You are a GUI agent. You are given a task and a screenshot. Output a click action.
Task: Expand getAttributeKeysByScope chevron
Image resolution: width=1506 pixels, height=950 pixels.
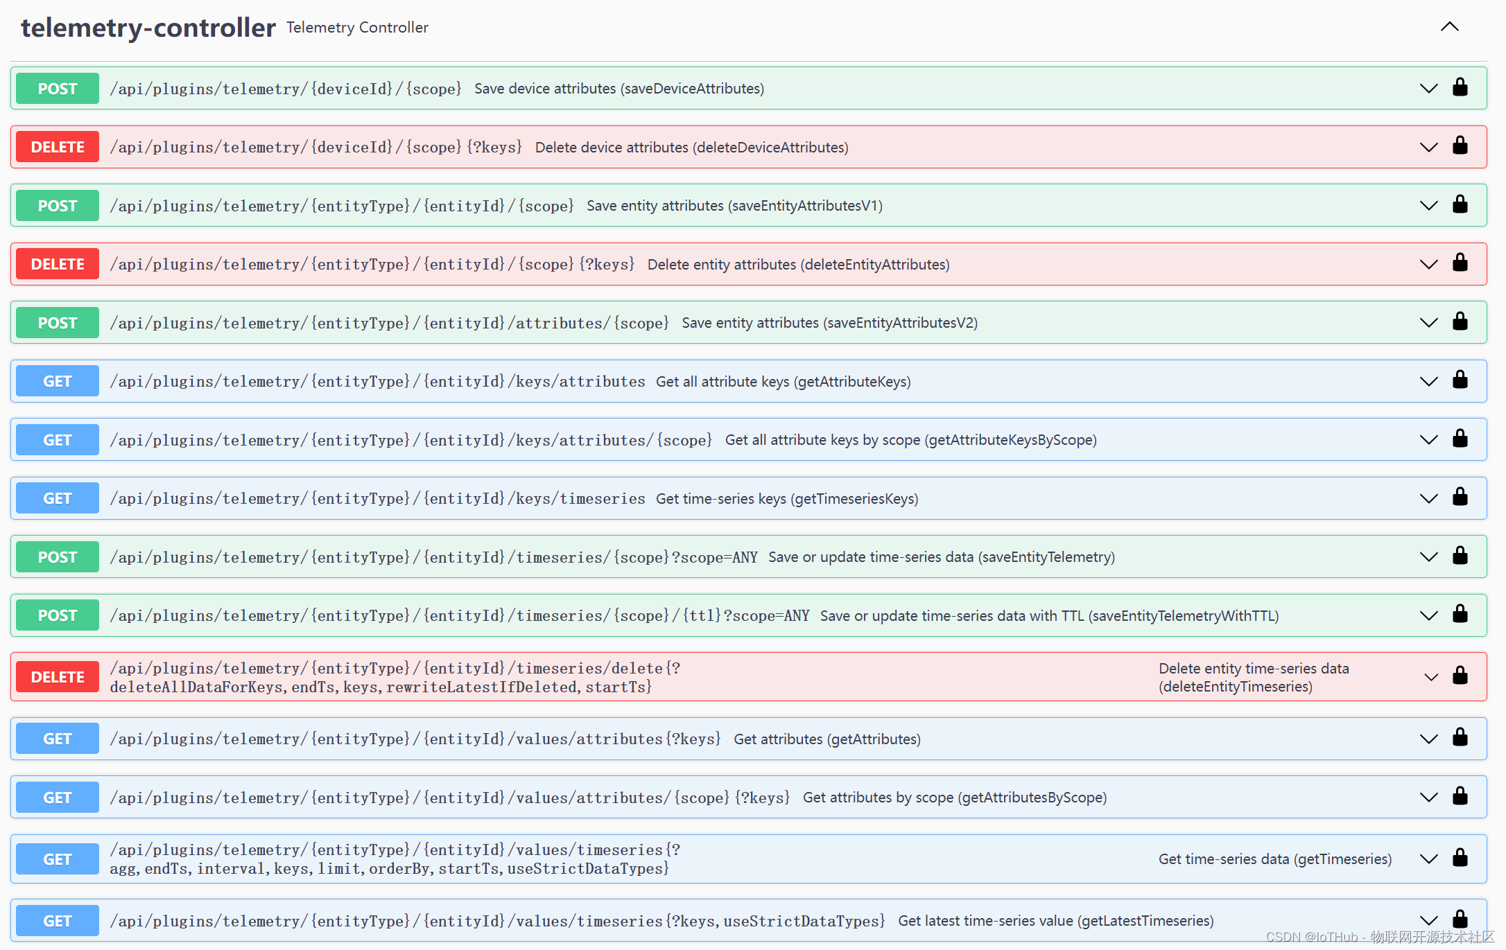coord(1428,440)
